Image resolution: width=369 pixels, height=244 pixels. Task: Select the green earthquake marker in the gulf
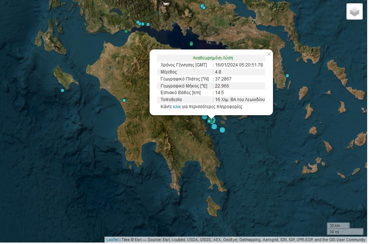[x=191, y=44]
